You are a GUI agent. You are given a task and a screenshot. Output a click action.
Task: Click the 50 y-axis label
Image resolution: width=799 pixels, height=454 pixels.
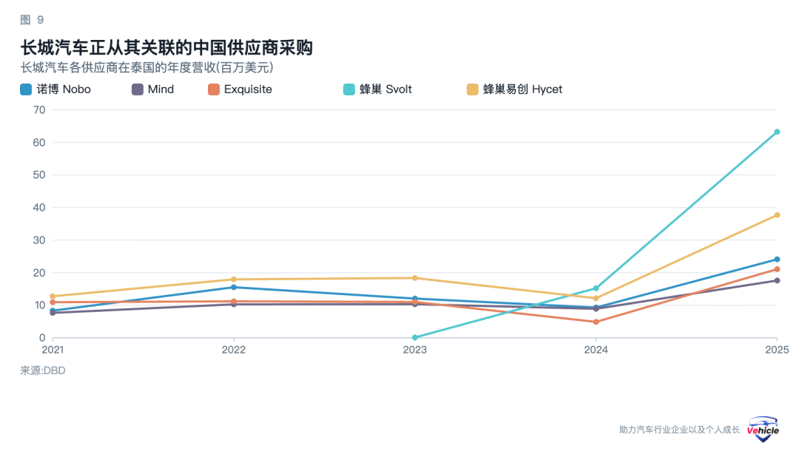(x=39, y=175)
